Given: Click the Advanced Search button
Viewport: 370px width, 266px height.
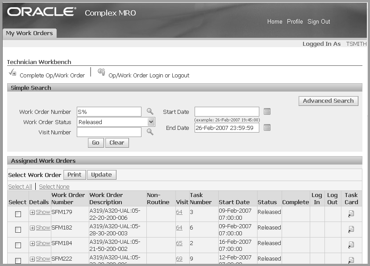Looking at the screenshot, I should point(328,101).
